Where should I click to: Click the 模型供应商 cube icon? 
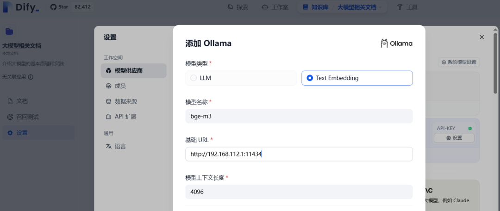click(109, 70)
